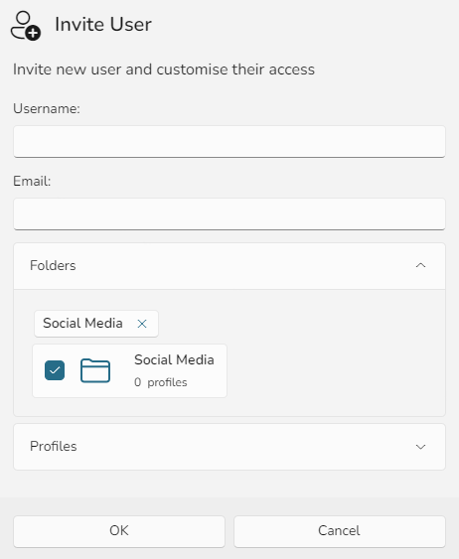459x559 pixels.
Task: Click the Invite User dialog title
Action: [x=103, y=25]
